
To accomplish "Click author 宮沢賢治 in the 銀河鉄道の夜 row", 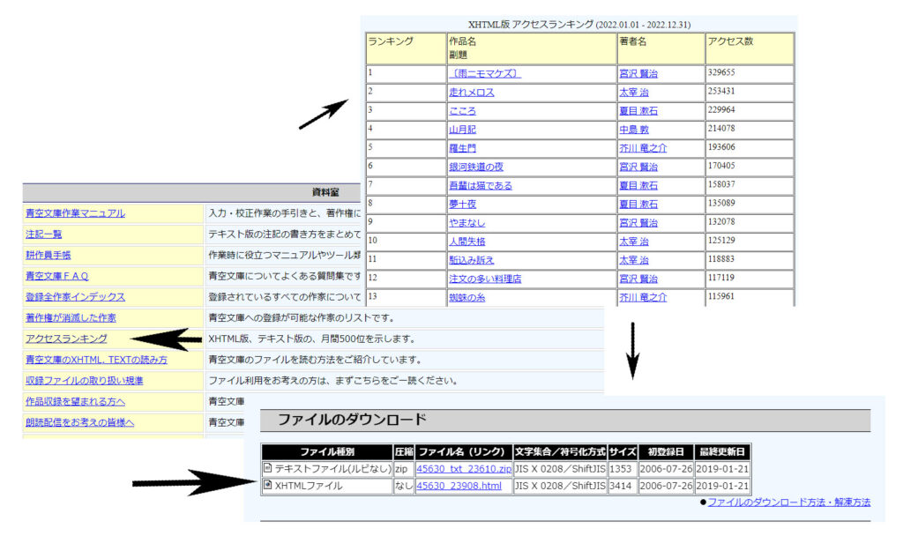I will coord(638,167).
